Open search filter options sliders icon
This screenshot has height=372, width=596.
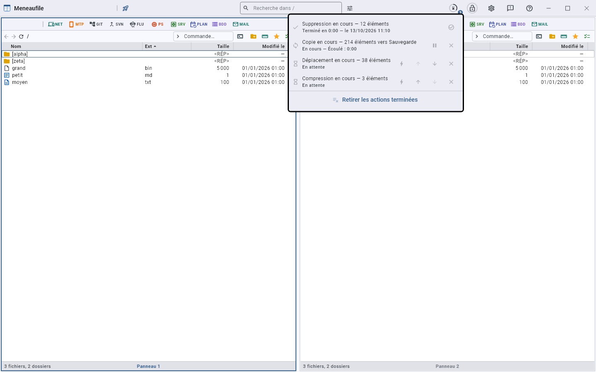pos(350,8)
